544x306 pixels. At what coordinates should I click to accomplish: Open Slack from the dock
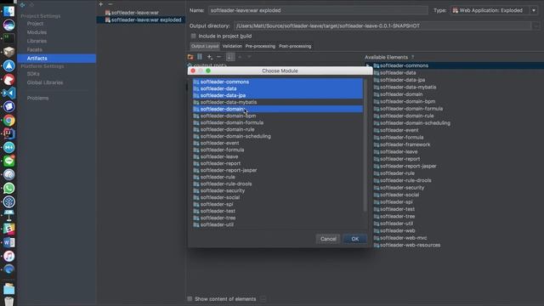coord(9,229)
